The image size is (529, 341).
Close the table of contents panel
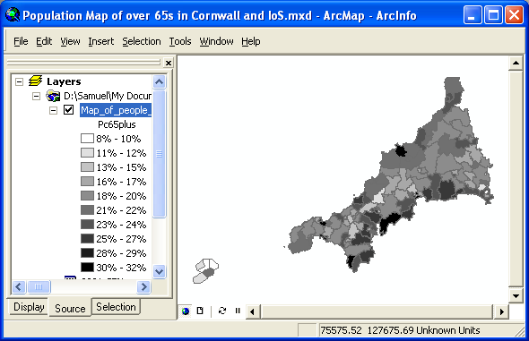coord(168,63)
